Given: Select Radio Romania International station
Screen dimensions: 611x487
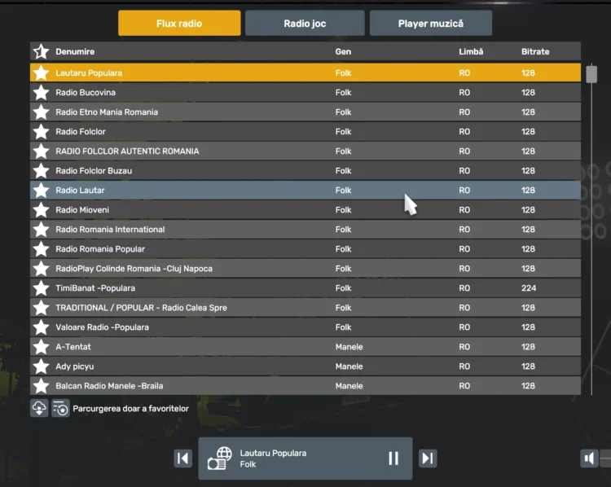Looking at the screenshot, I should coord(305,229).
